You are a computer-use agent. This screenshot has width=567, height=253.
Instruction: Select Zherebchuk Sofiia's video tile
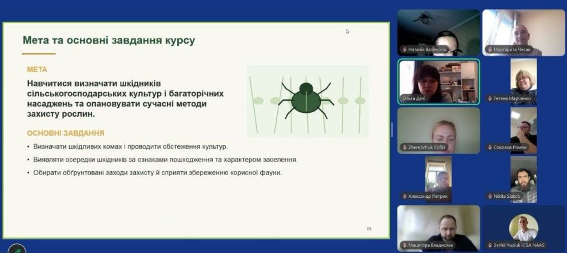click(439, 131)
